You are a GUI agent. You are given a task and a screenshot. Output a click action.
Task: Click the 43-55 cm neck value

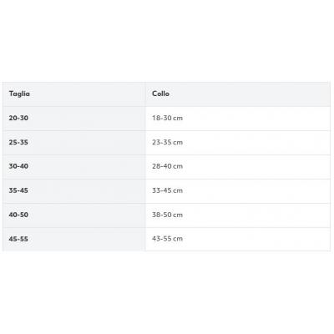pyautogui.click(x=167, y=239)
